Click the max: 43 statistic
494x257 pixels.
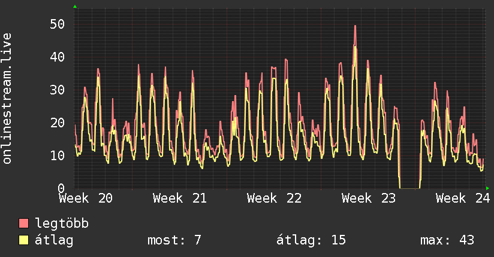[x=447, y=240]
